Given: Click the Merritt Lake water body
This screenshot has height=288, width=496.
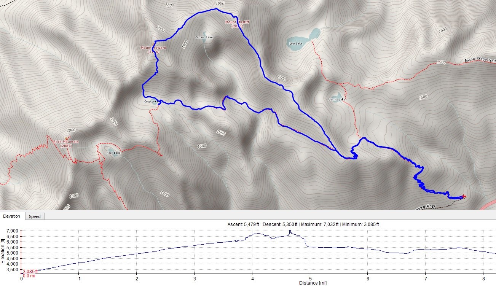Looking at the screenshot, I should (x=337, y=95).
